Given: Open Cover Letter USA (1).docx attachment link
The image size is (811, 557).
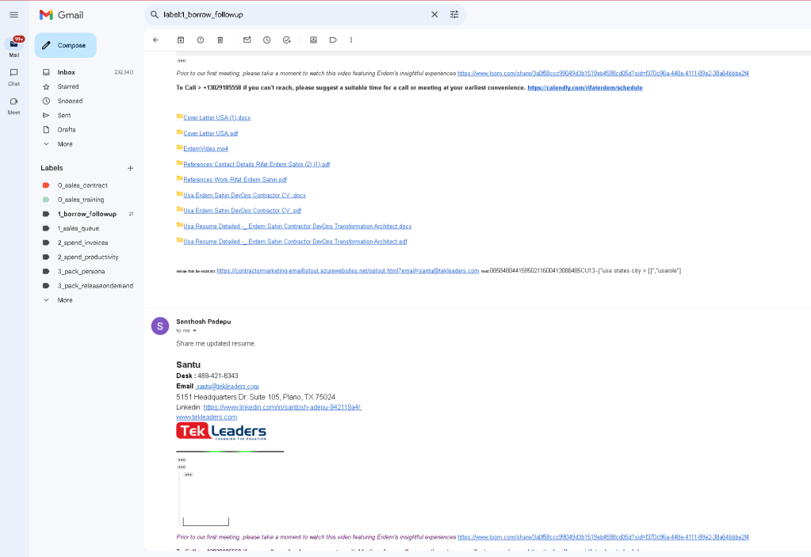Looking at the screenshot, I should pos(216,118).
